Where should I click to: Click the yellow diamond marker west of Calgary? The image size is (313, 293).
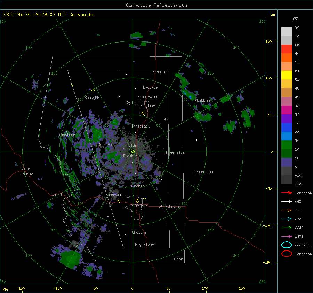tap(119, 201)
